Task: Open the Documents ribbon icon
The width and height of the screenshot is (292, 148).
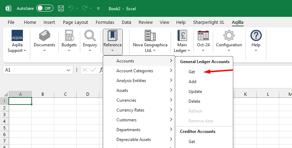Action: [44, 36]
